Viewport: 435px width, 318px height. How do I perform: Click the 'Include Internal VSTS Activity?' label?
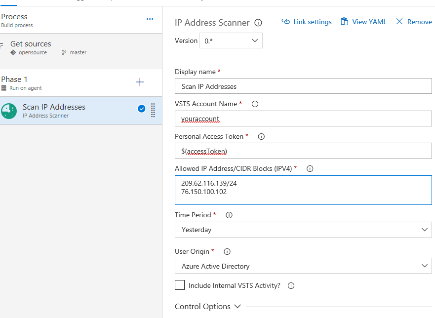point(235,285)
